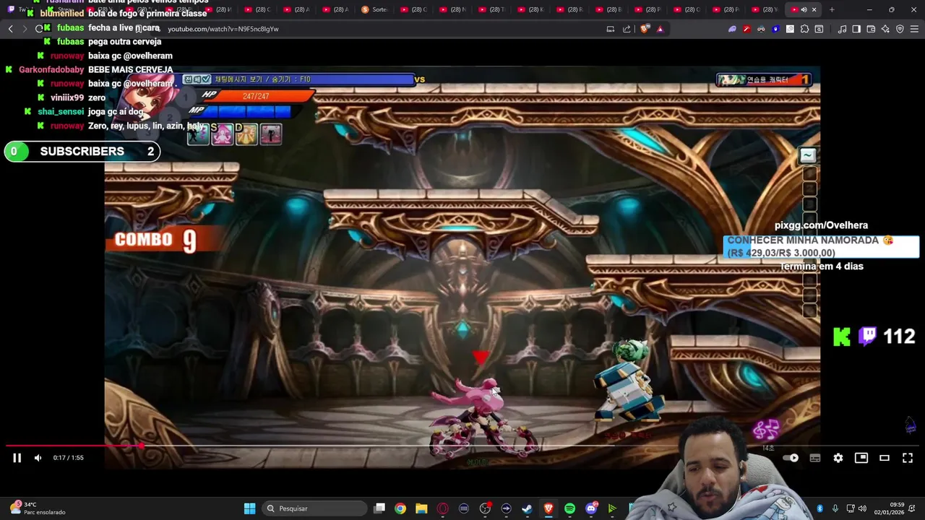
Task: Open miniplayer mode
Action: tap(861, 458)
